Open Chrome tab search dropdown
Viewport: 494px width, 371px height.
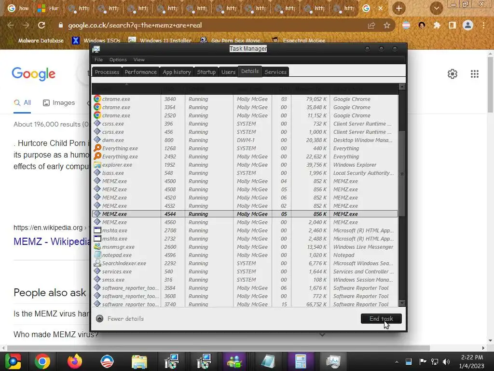pos(436,8)
